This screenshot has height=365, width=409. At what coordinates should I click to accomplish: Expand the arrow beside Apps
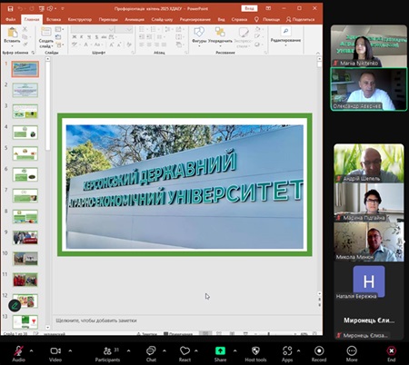pyautogui.click(x=299, y=350)
